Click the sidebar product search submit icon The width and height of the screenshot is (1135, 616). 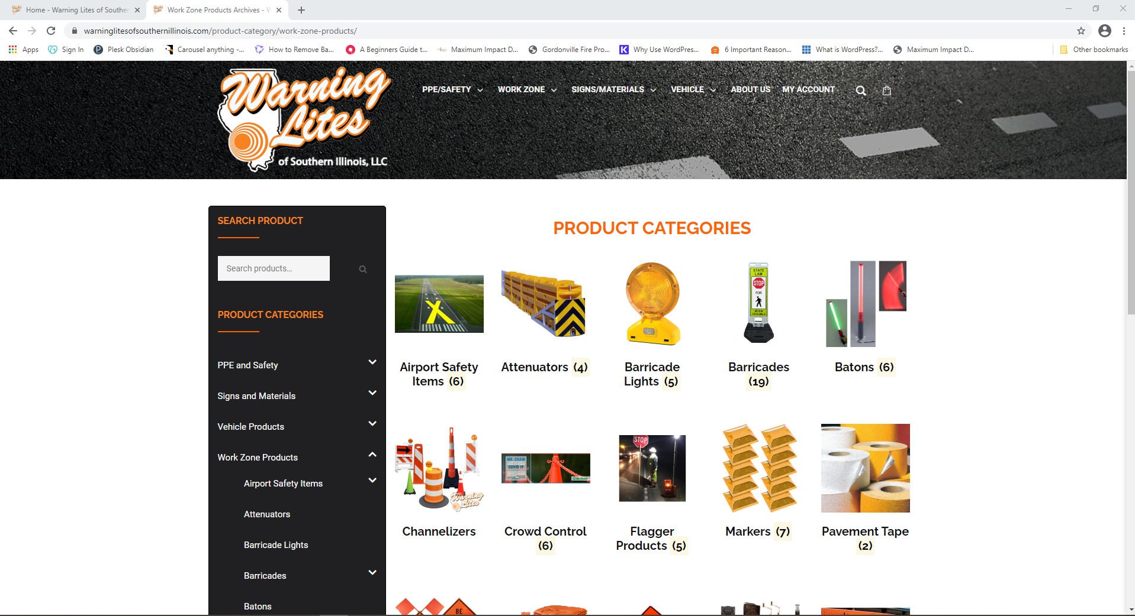pyautogui.click(x=363, y=269)
